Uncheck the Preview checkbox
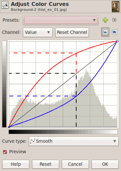The image size is (121, 171). click(5, 152)
